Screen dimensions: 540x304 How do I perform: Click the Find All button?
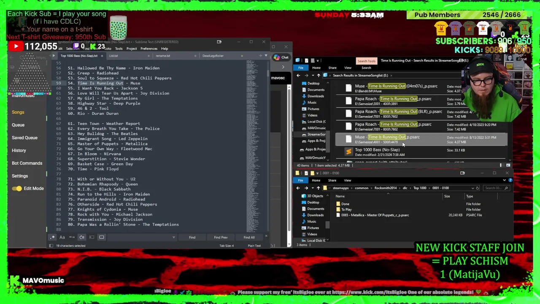(249, 237)
